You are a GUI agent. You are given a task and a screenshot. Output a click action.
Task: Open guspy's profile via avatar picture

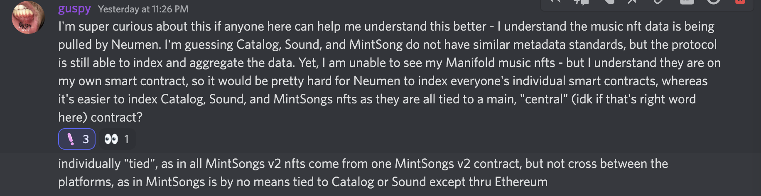(x=28, y=17)
